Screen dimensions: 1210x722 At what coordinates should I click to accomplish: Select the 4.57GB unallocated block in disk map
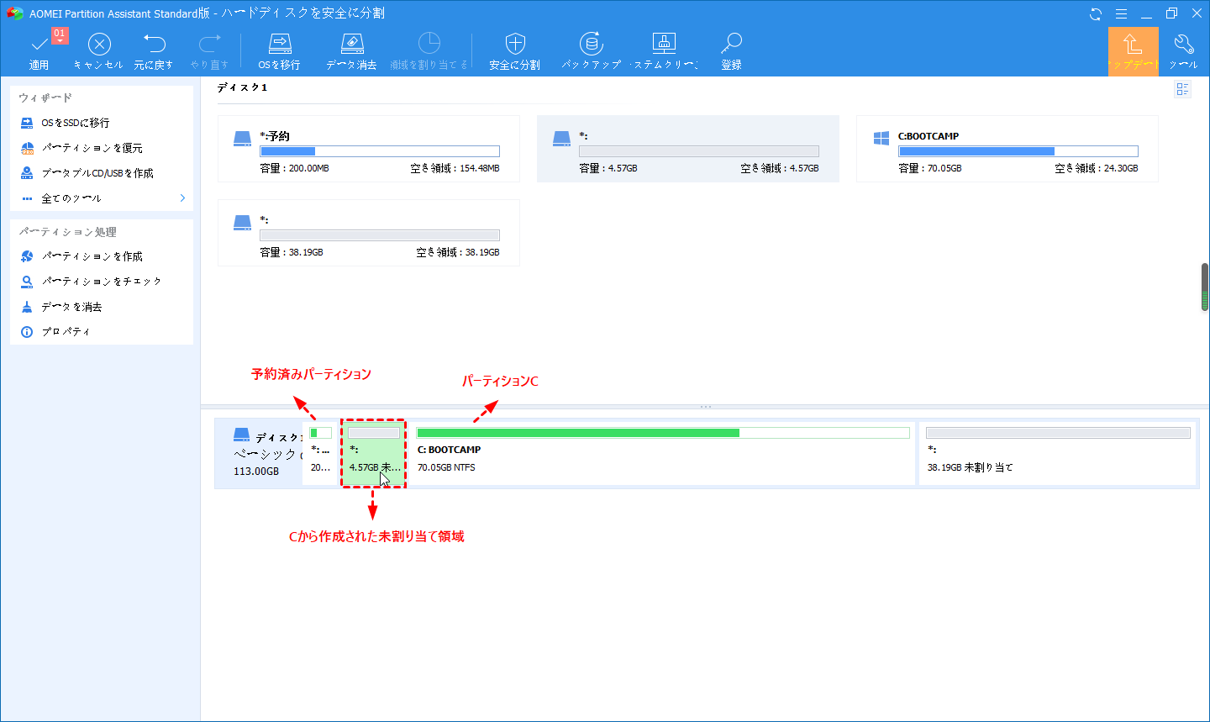click(373, 454)
